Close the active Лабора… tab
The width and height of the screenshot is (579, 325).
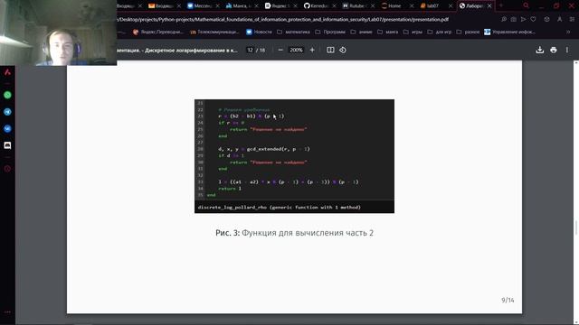pyautogui.click(x=489, y=6)
